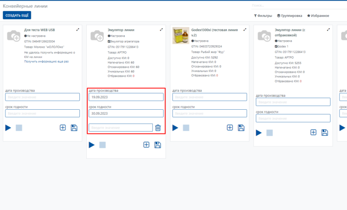The image size is (347, 210).
Task: Open the Избранное menu
Action: [318, 15]
